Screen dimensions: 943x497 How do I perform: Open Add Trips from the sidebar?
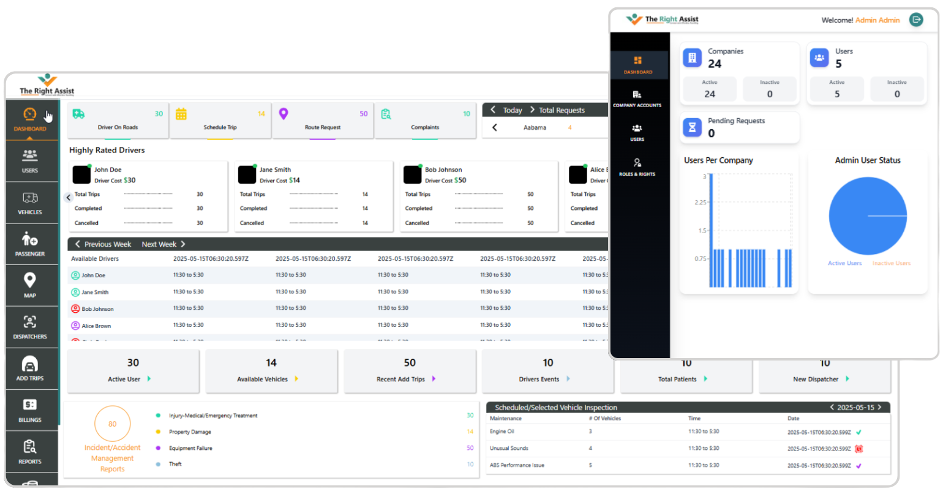tap(30, 369)
